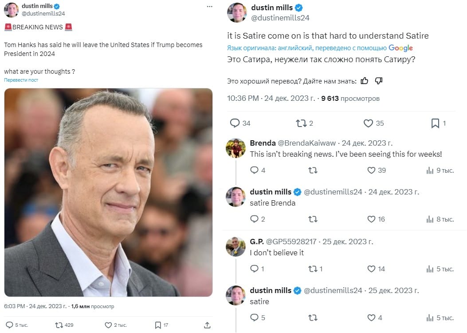Image resolution: width=467 pixels, height=333 pixels.
Task: Open replies on post with 5 тыс. comments
Action: point(9,325)
